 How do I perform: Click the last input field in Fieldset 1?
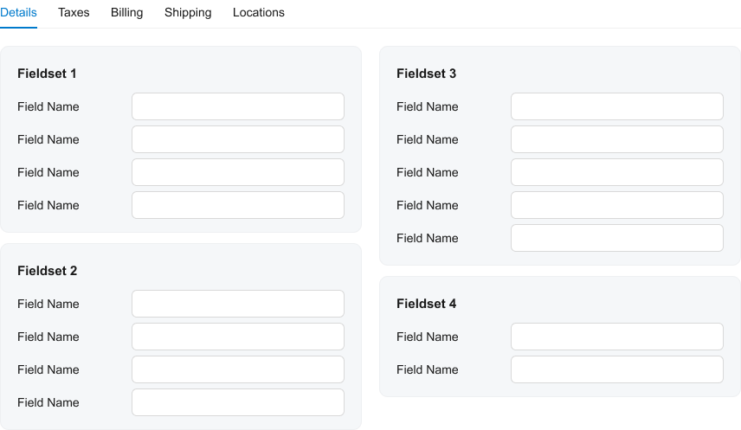click(238, 205)
